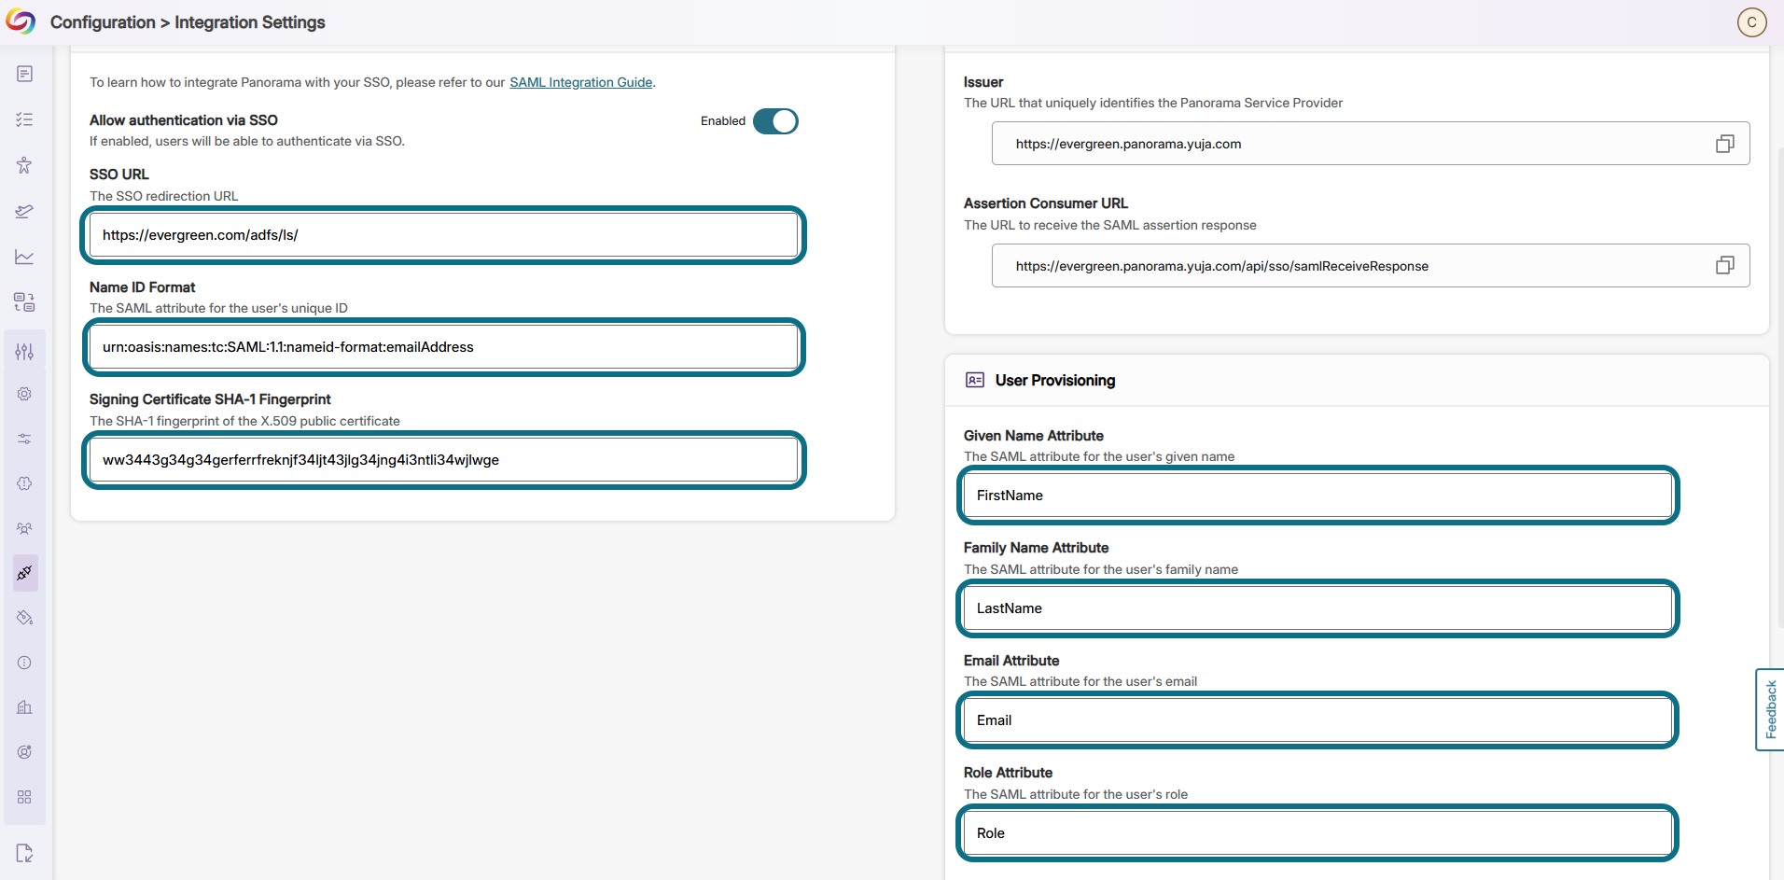Click the YuJa Panorama logo icon
1784x880 pixels.
coord(21,21)
